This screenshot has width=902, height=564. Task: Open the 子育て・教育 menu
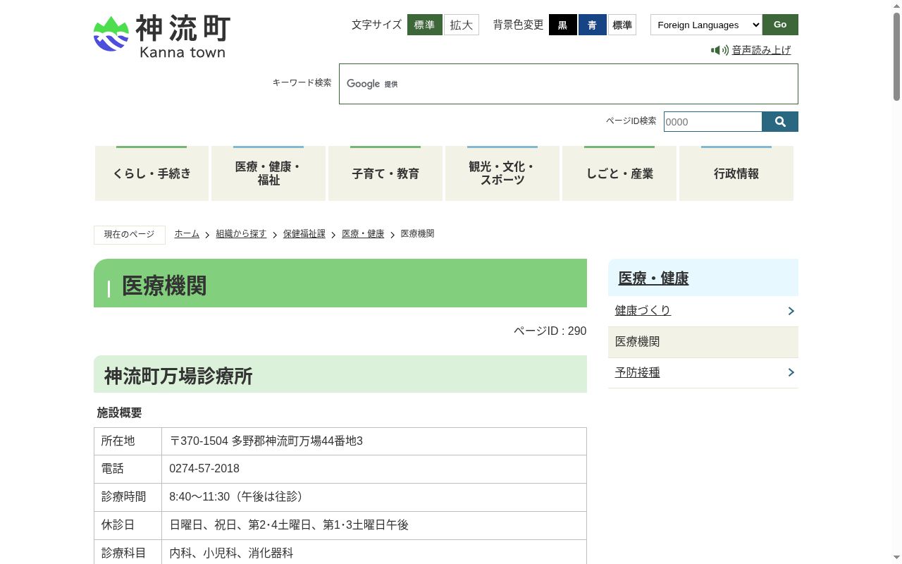pos(385,173)
